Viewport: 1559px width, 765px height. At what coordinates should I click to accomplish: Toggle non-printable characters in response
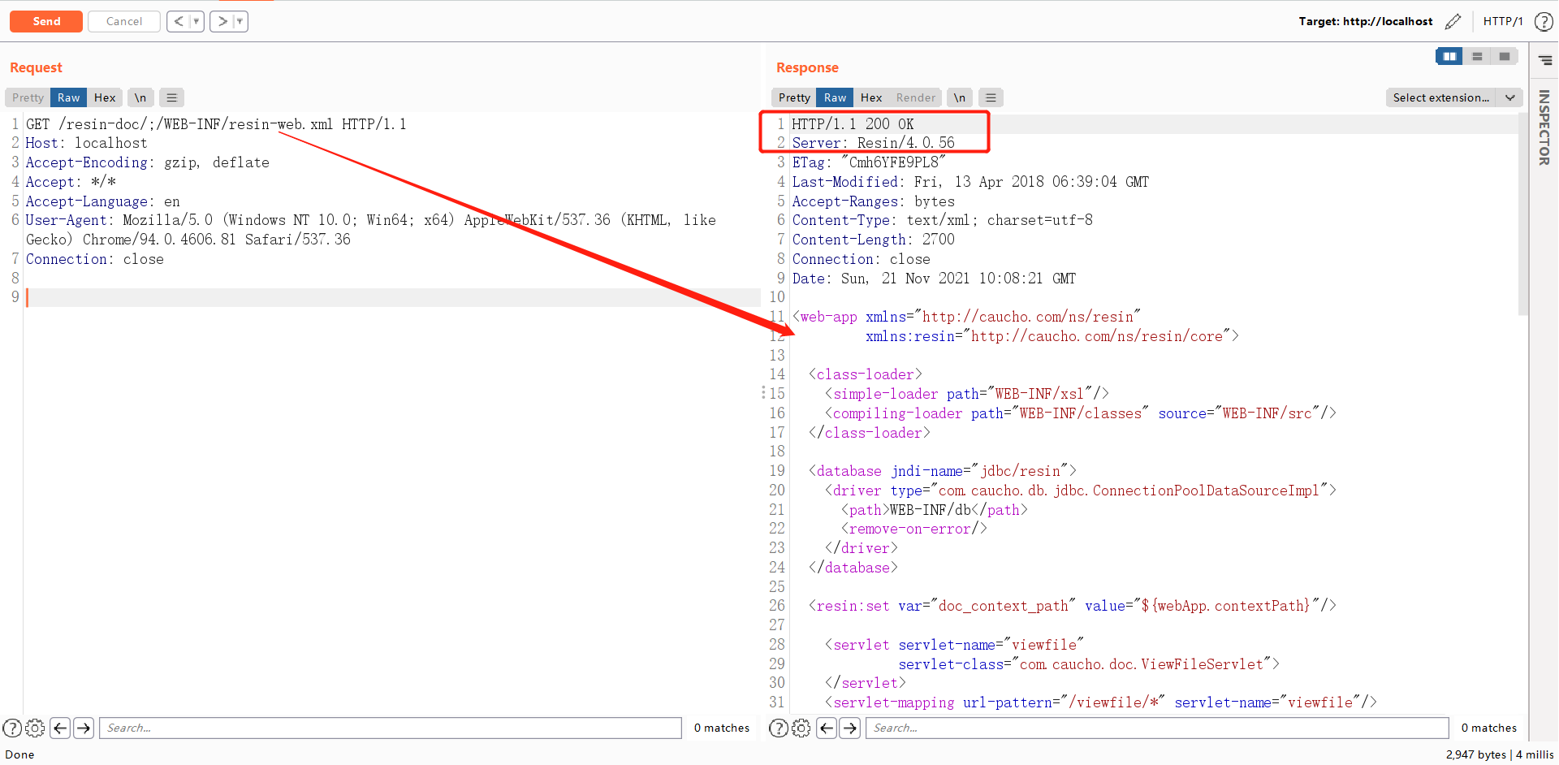960,97
